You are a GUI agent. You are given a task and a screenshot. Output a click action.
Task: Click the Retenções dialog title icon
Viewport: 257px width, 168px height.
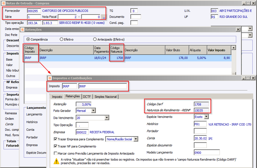22,30
